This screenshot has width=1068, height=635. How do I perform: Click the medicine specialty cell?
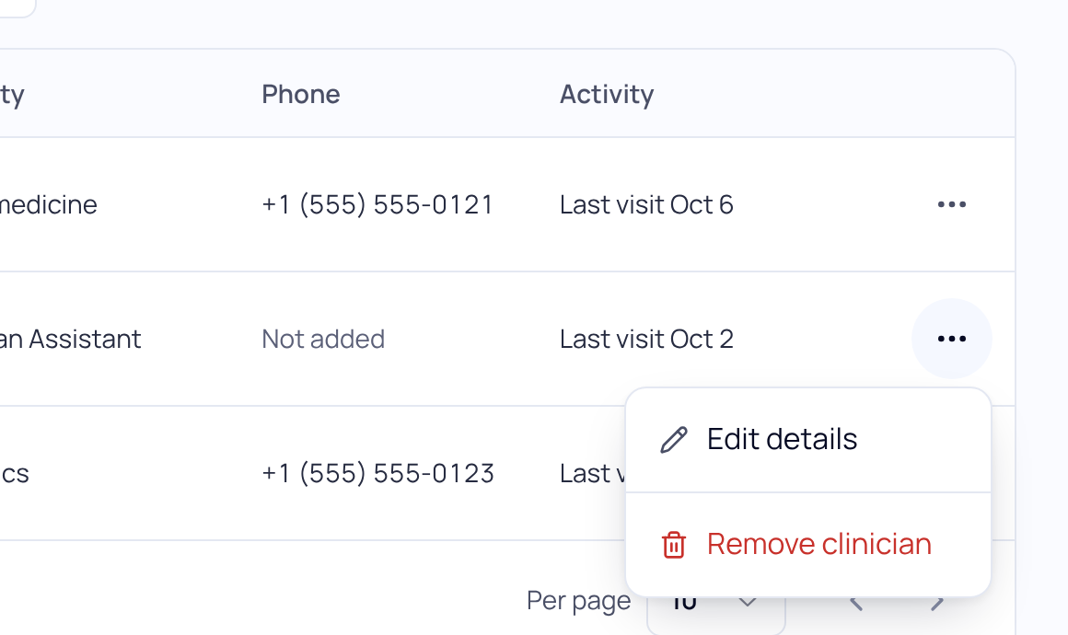coord(49,204)
